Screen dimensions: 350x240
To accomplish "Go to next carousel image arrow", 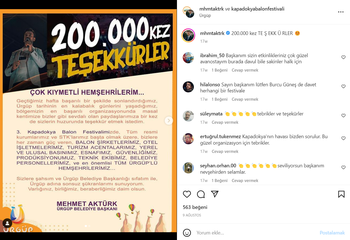I will (169, 120).
